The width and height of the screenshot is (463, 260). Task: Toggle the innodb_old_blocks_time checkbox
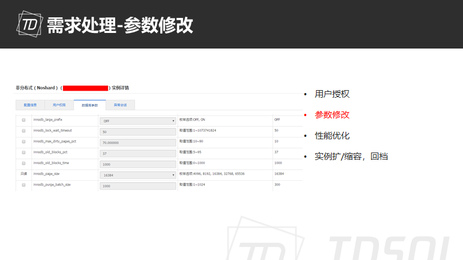click(24, 164)
